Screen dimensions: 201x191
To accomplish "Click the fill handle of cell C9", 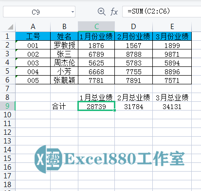I will 115,110.
